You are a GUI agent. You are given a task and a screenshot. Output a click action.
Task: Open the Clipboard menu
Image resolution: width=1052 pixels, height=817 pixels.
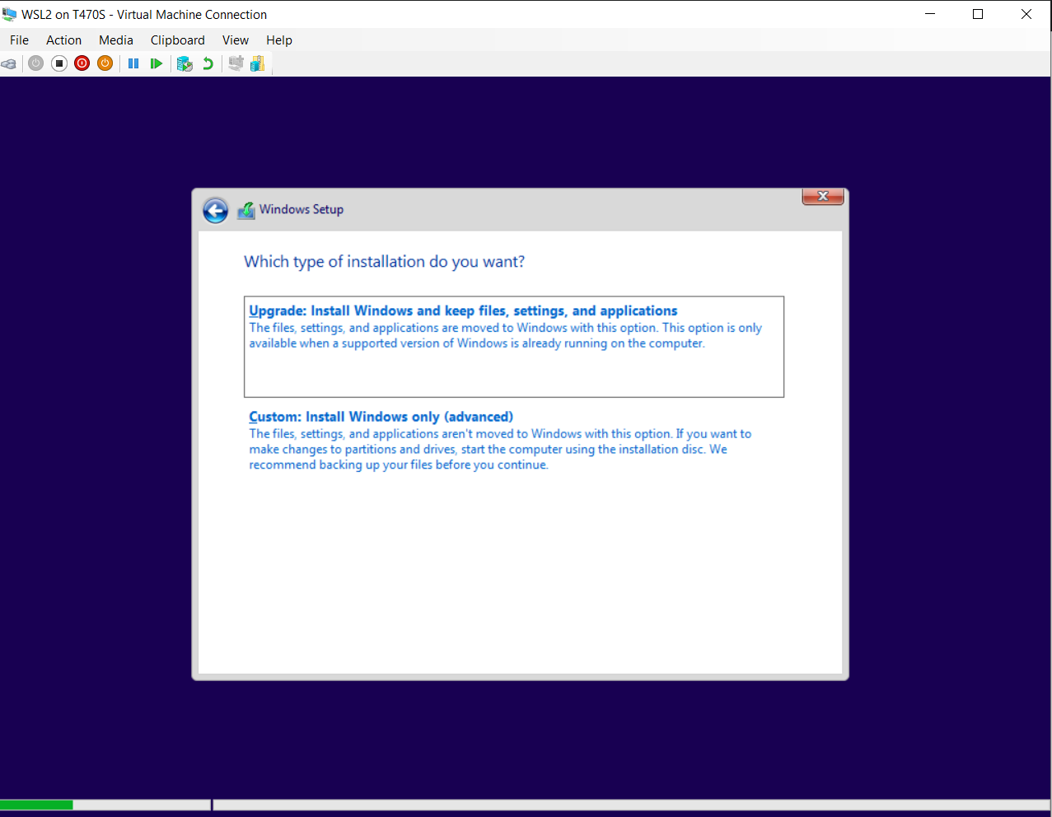(177, 40)
